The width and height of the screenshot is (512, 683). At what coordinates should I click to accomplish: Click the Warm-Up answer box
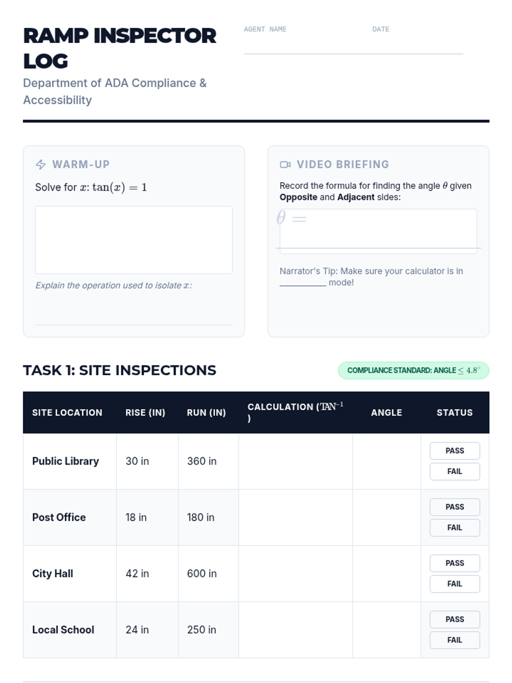tap(134, 239)
